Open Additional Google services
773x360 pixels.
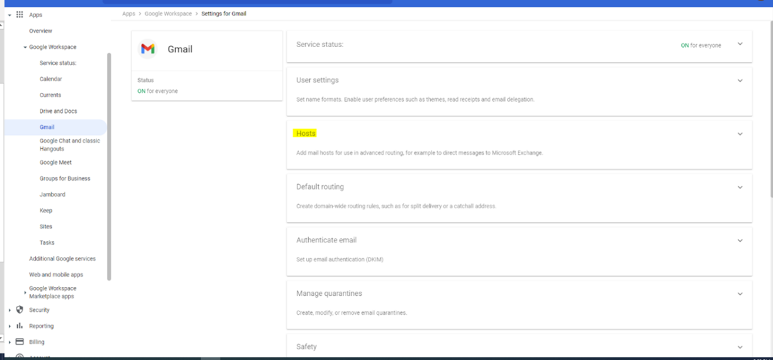pos(62,258)
